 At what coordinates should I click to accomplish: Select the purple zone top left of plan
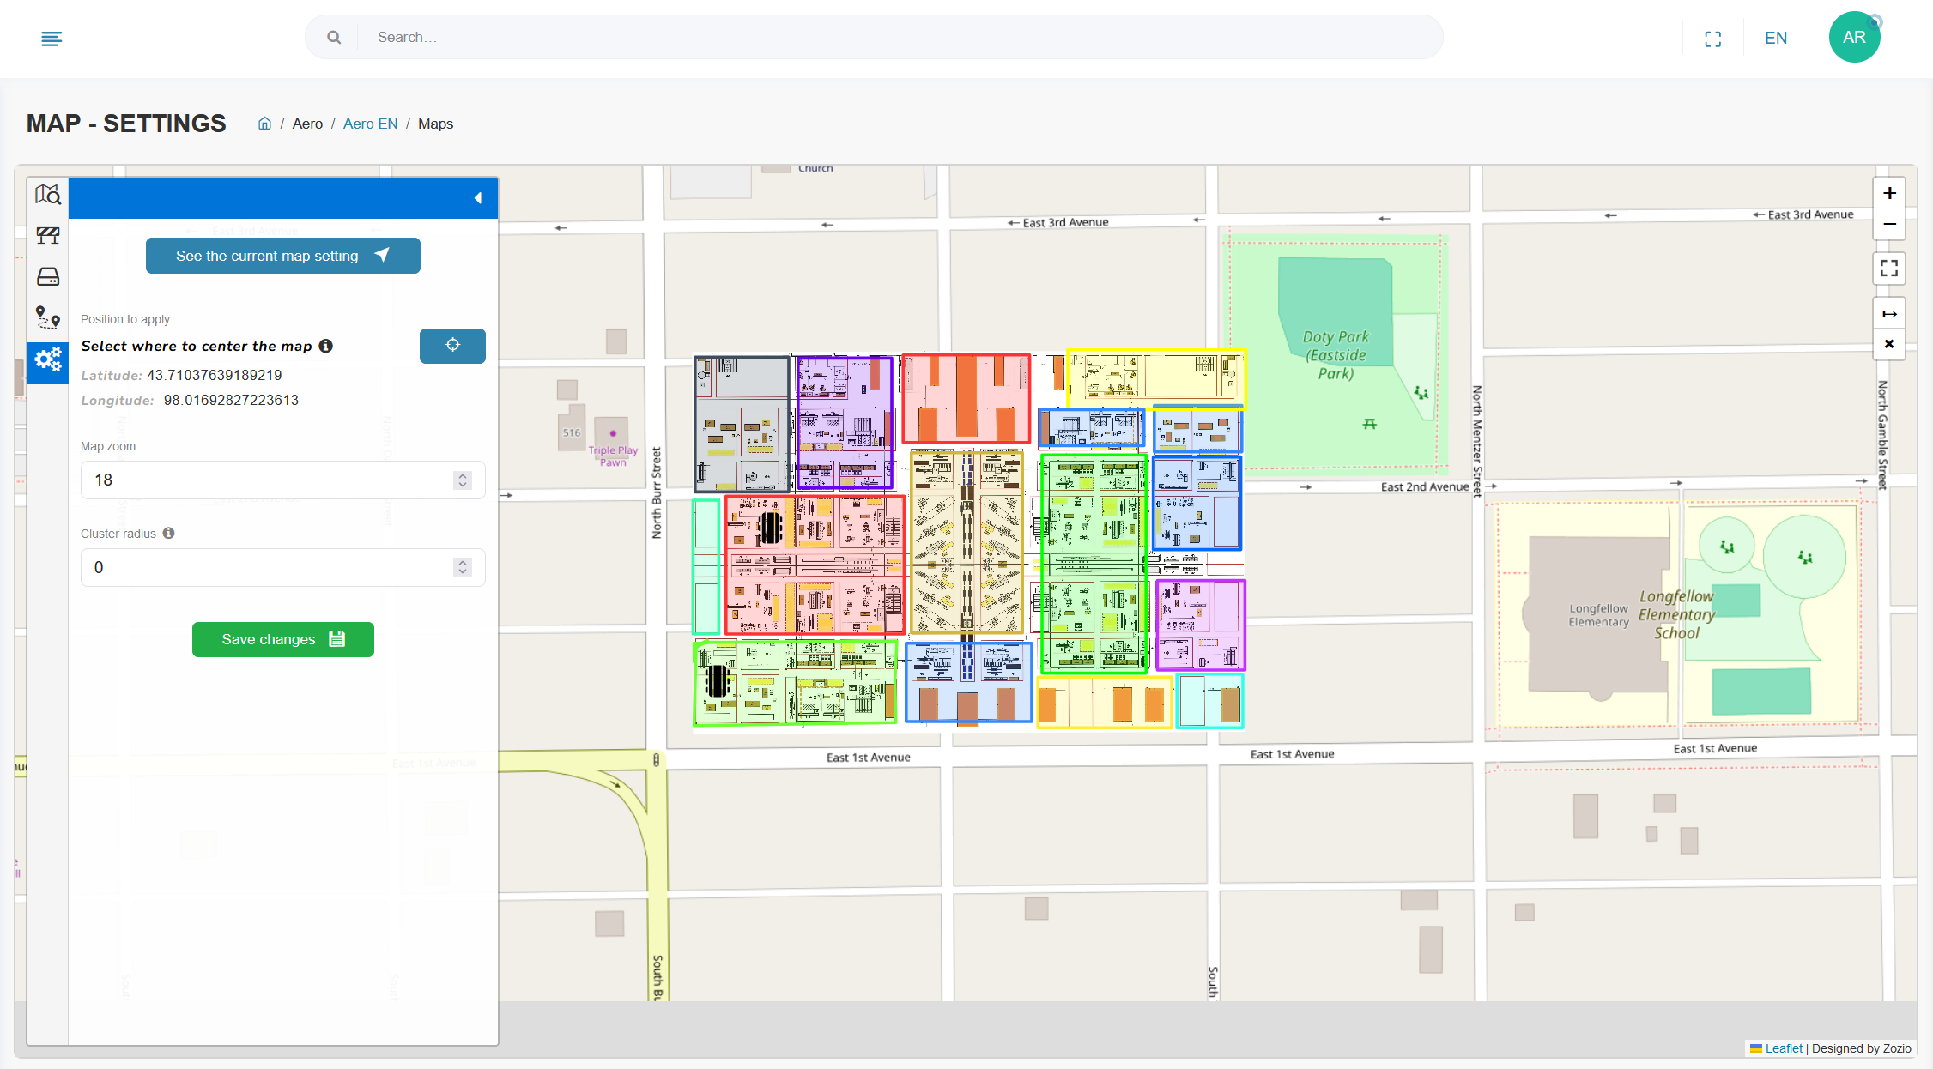click(845, 423)
